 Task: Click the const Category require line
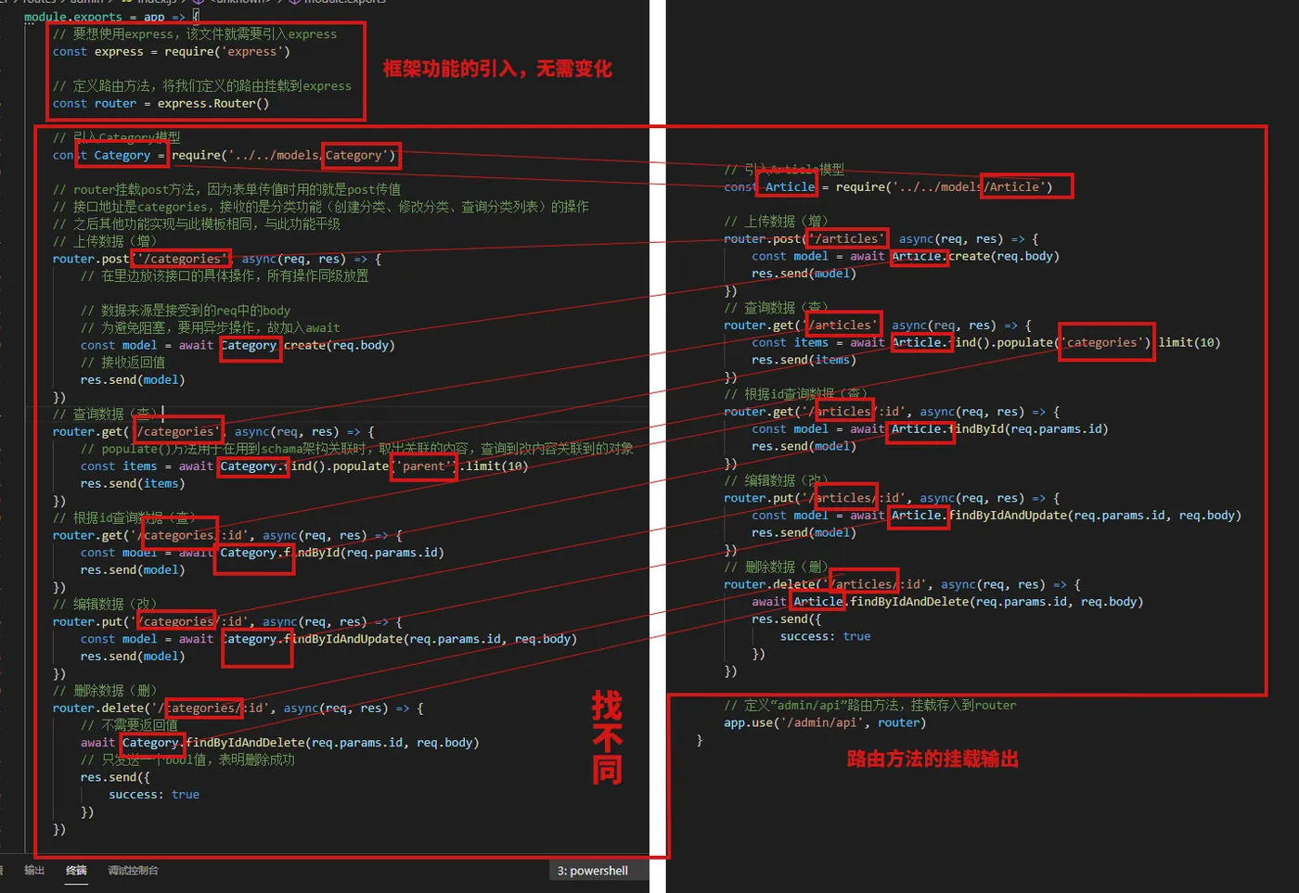225,156
